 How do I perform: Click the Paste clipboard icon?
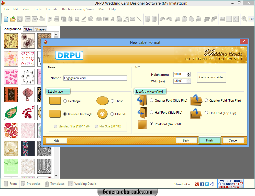(x=191, y=19)
